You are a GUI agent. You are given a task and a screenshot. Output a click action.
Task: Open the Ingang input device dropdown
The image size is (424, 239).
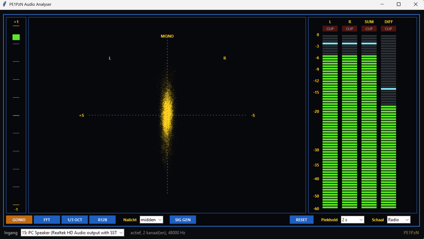tap(72, 233)
